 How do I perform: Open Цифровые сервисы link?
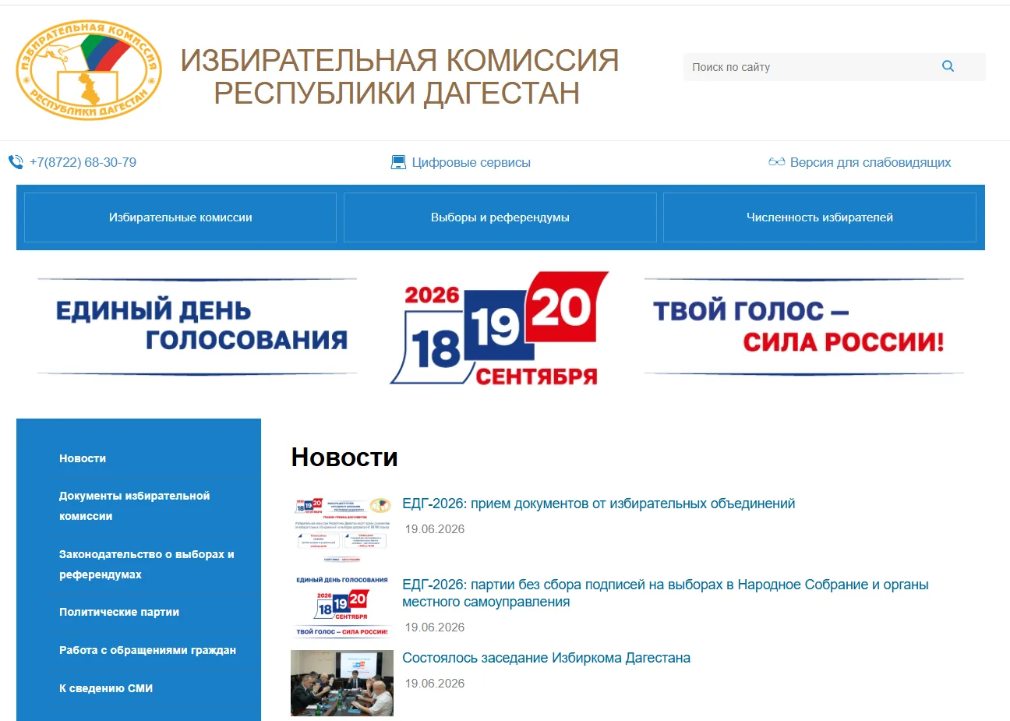(471, 162)
